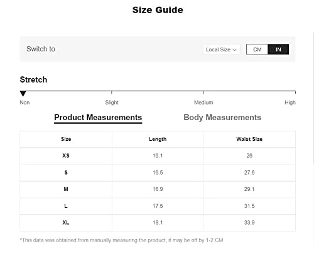
Task: Select the S size row
Action: [158, 173]
